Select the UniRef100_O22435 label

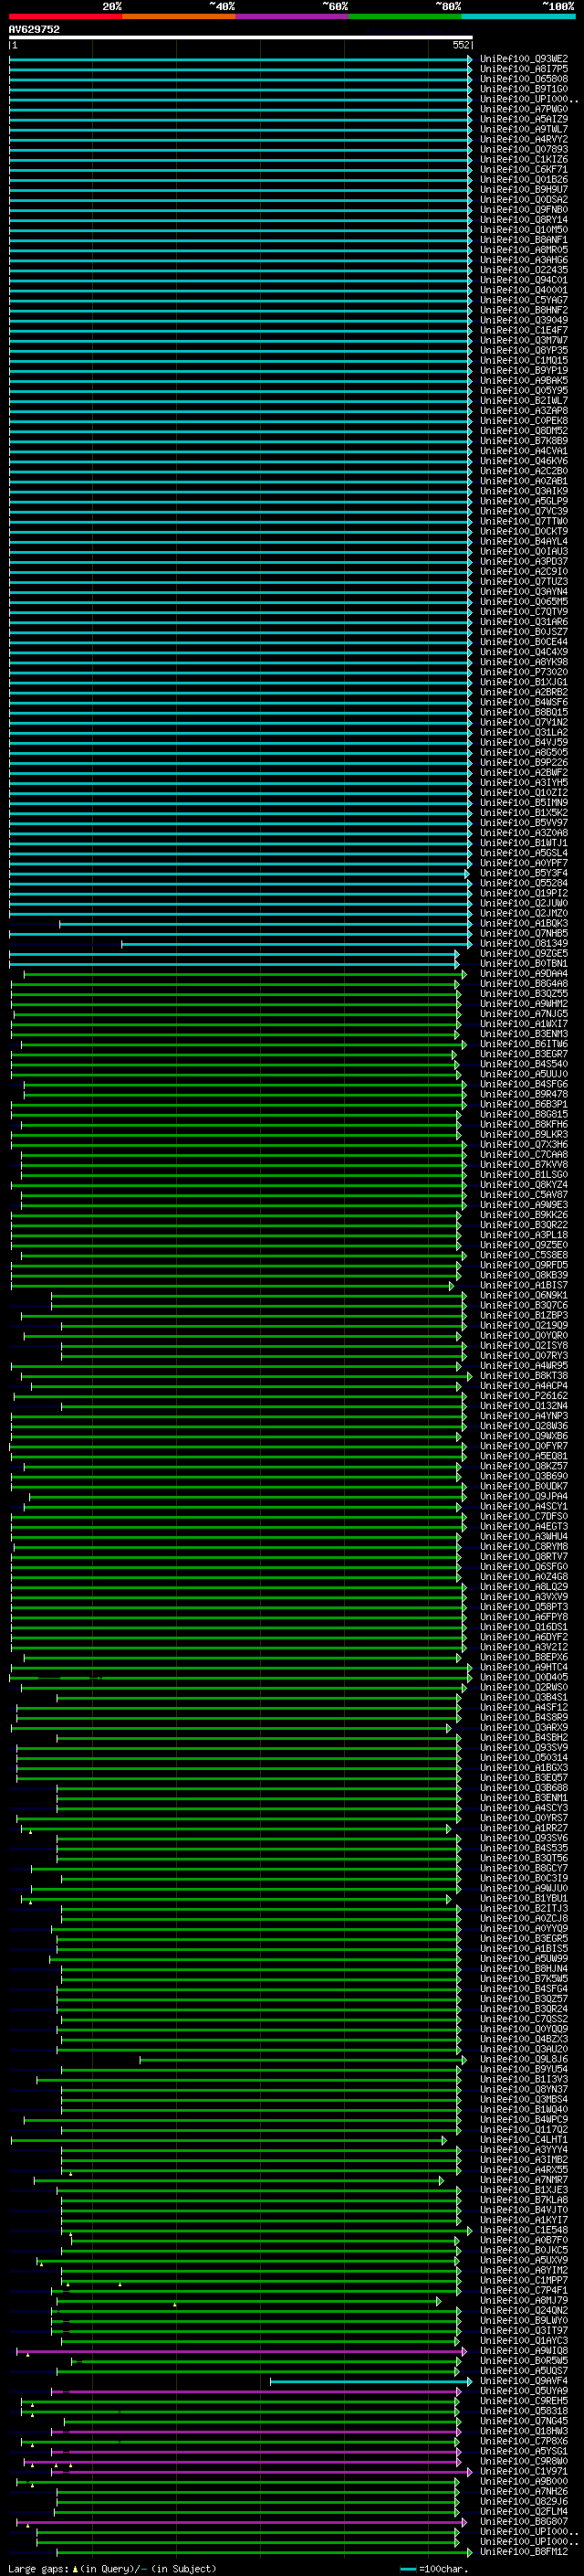(524, 270)
